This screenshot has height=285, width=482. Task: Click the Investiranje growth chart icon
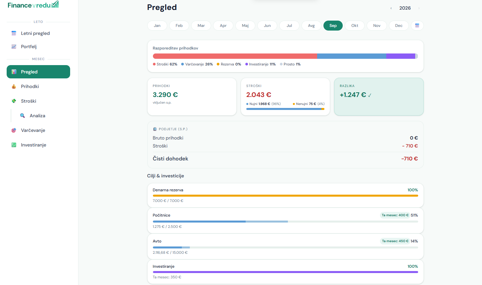pyautogui.click(x=14, y=145)
